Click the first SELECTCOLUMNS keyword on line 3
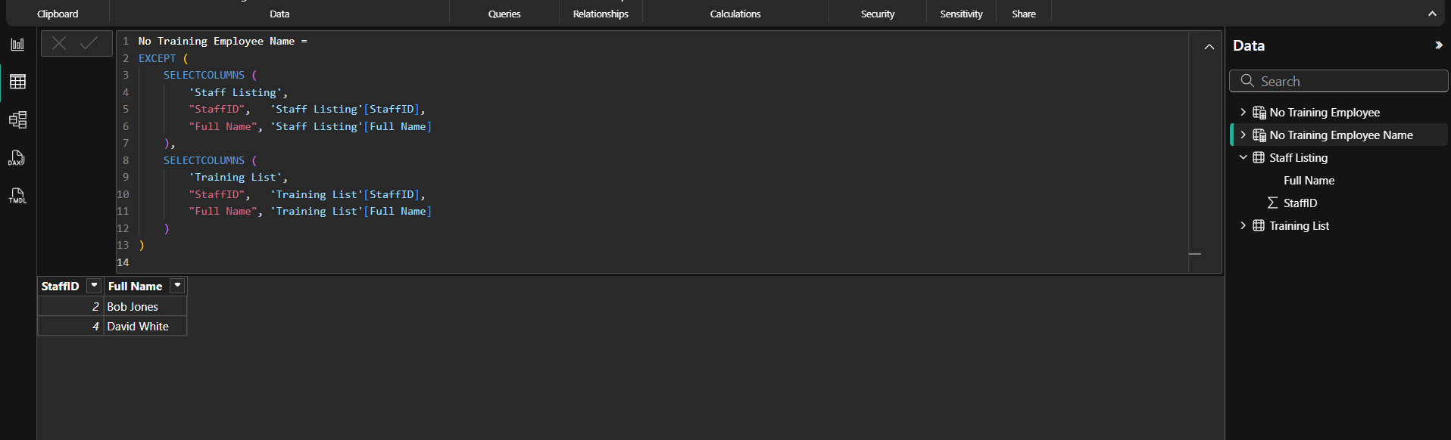This screenshot has height=440, width=1451. (204, 75)
